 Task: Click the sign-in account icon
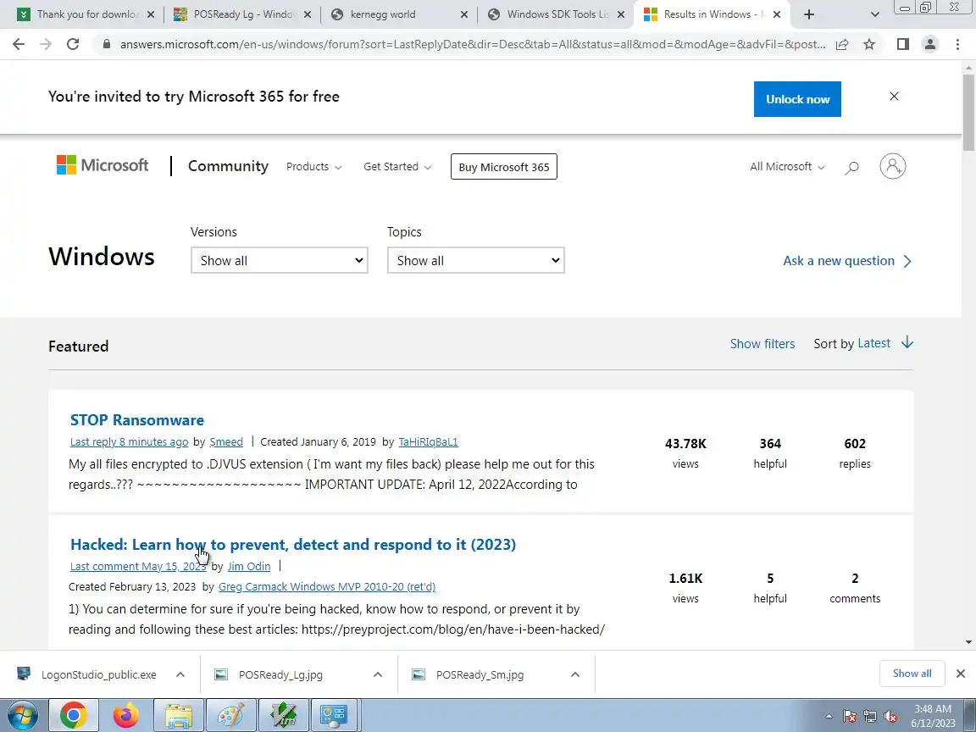[x=893, y=166]
